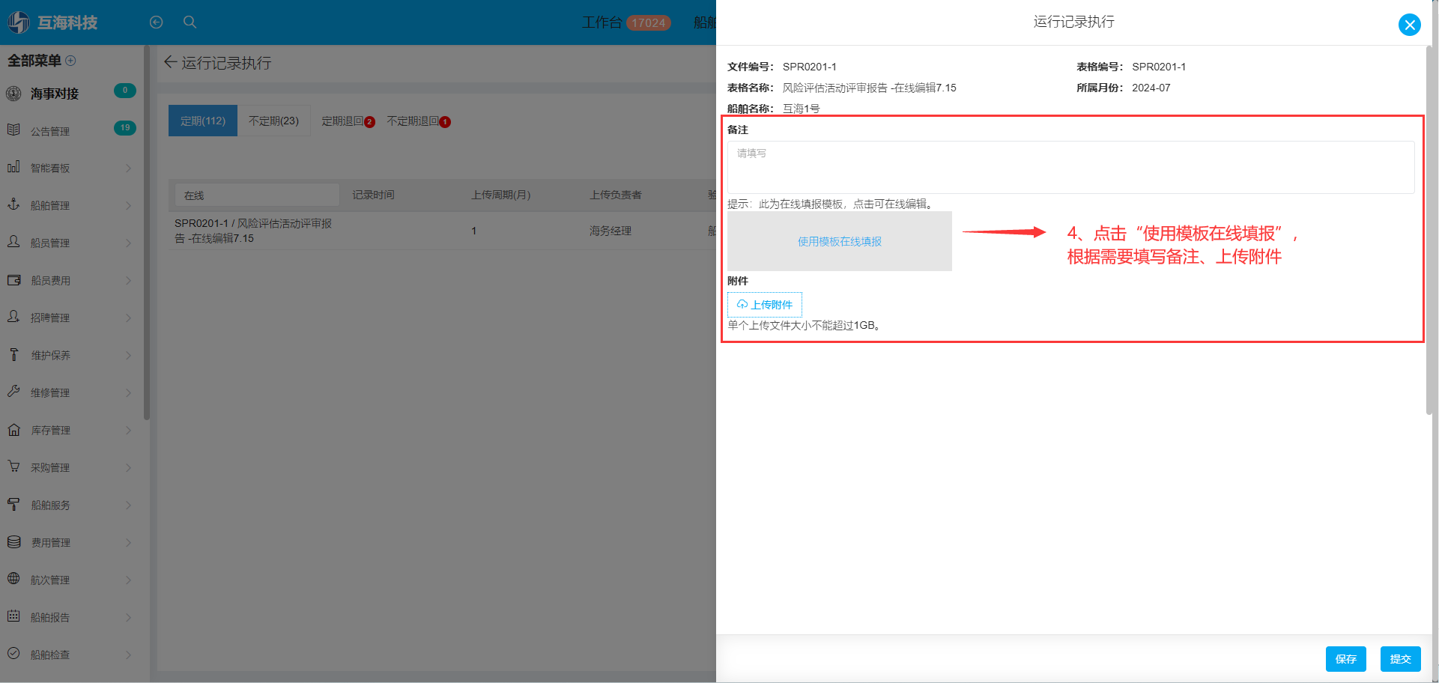Image resolution: width=1439 pixels, height=683 pixels.
Task: Click the 上传周期(月) column header
Action: tap(500, 195)
